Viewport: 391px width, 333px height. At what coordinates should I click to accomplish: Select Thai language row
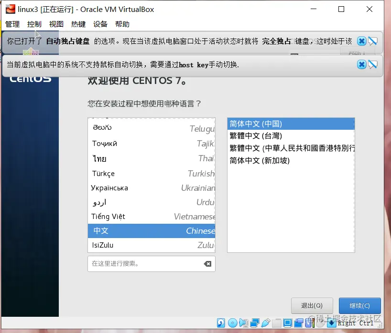(152, 158)
